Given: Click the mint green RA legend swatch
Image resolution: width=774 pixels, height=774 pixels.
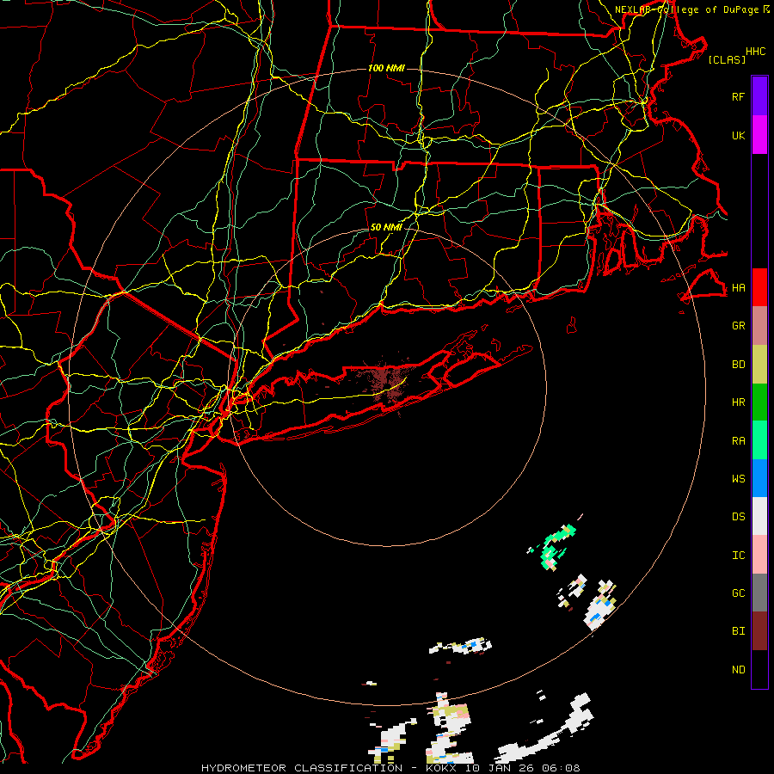Looking at the screenshot, I should click(759, 440).
